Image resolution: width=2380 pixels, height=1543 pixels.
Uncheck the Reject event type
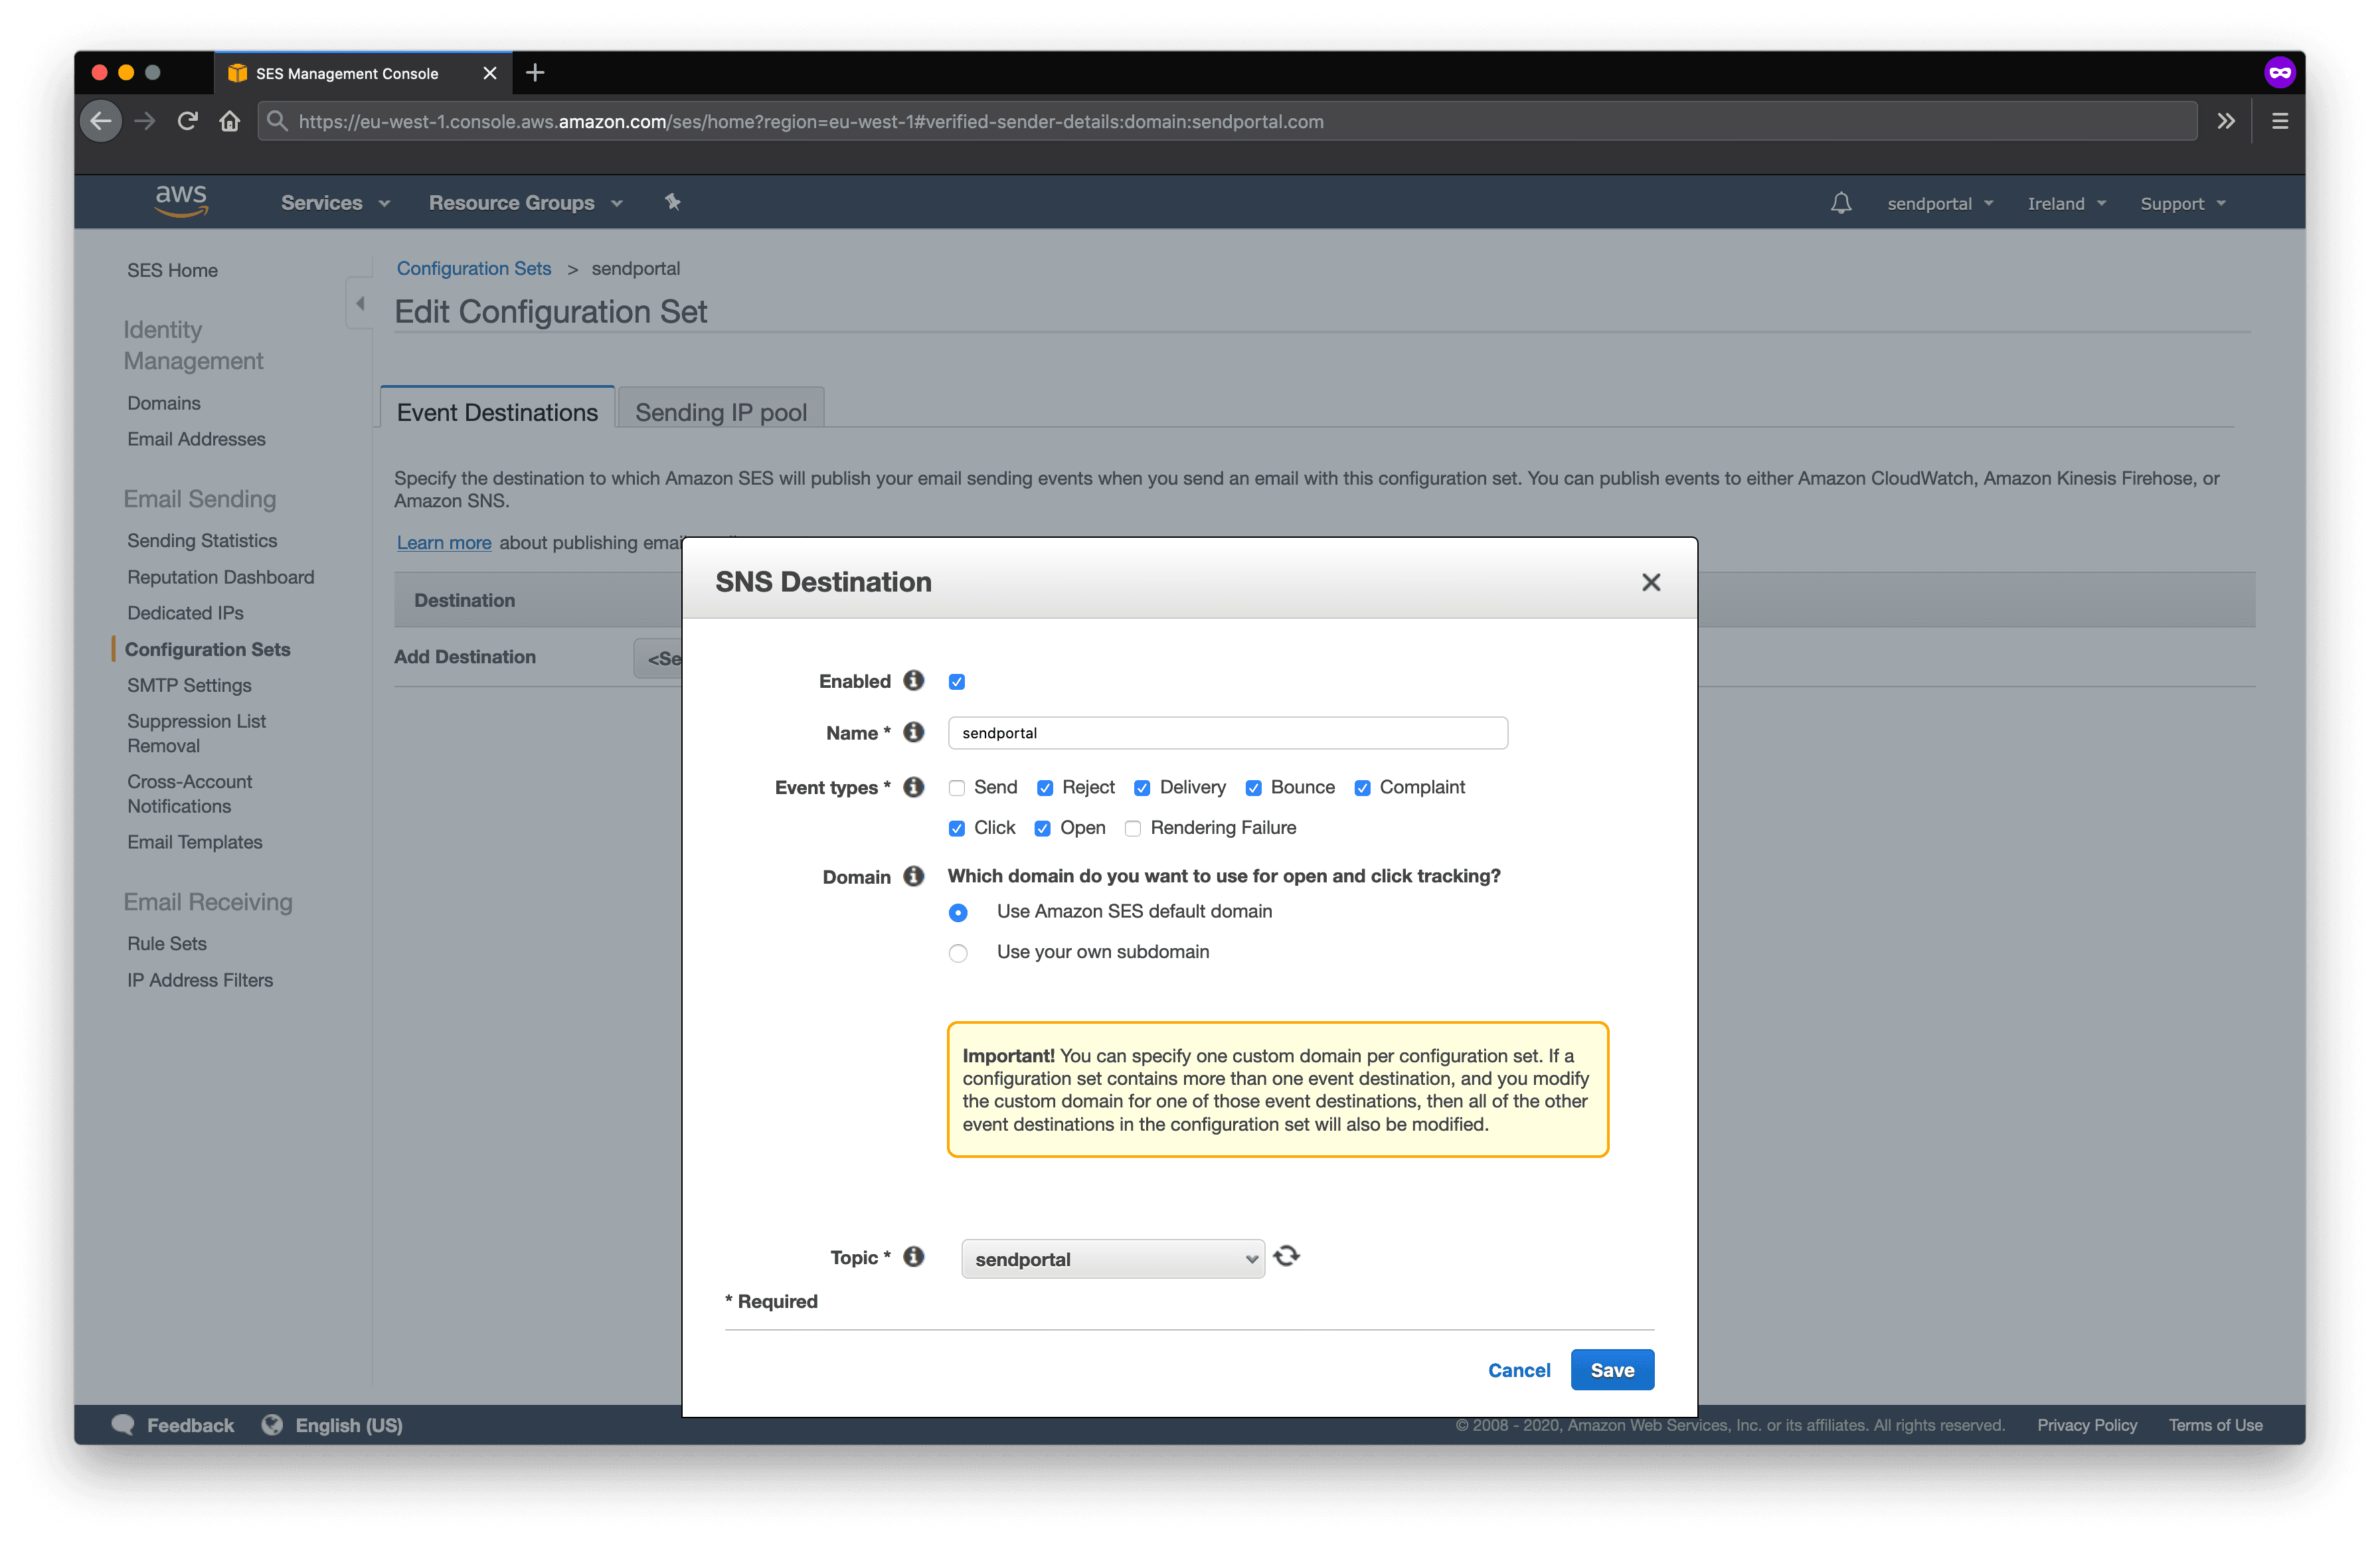pyautogui.click(x=1045, y=788)
